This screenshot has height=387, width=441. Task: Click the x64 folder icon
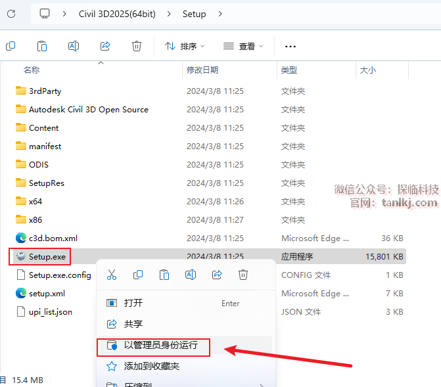click(21, 201)
